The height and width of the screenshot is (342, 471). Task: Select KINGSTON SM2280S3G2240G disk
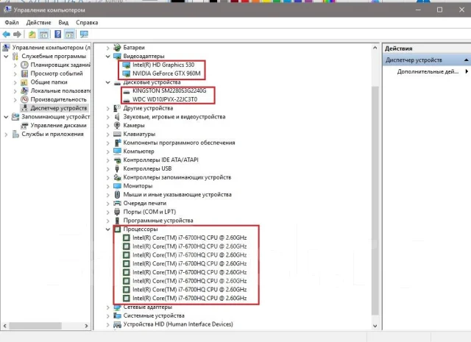tap(169, 90)
